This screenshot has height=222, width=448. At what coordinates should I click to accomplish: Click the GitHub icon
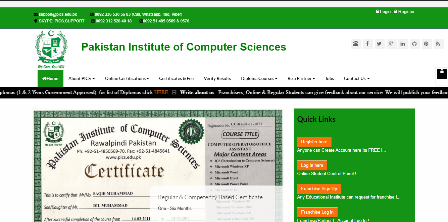coord(415,44)
